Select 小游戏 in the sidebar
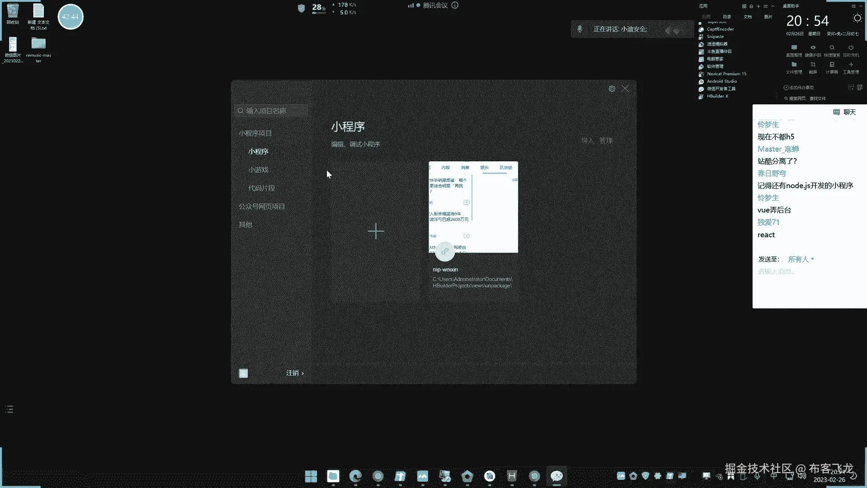 (258, 170)
